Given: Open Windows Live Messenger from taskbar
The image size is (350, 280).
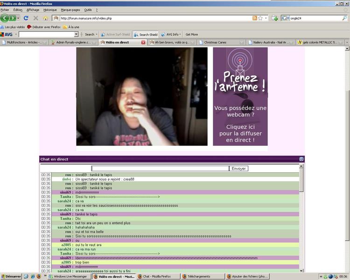Looking at the screenshot, I should (69, 276).
